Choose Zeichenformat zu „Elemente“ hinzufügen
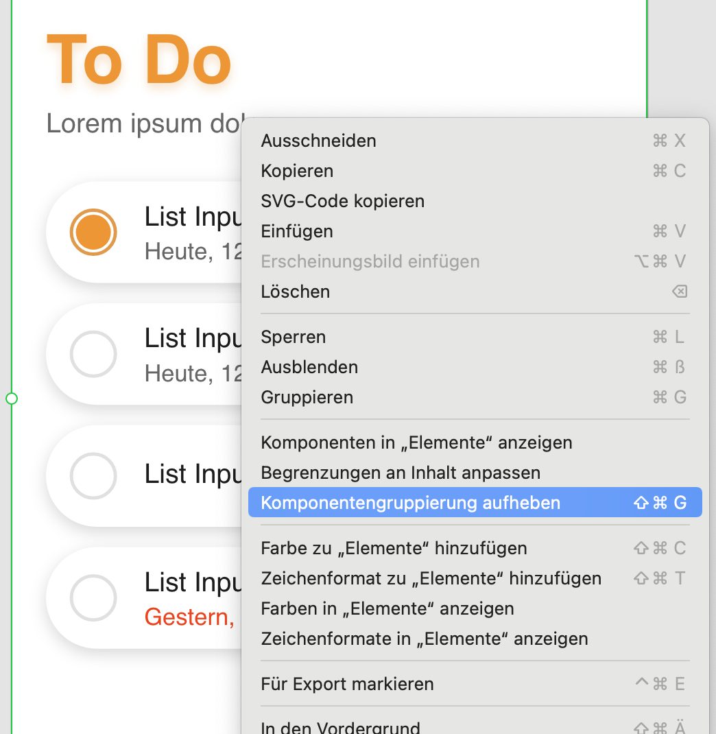This screenshot has width=716, height=734. point(475,578)
